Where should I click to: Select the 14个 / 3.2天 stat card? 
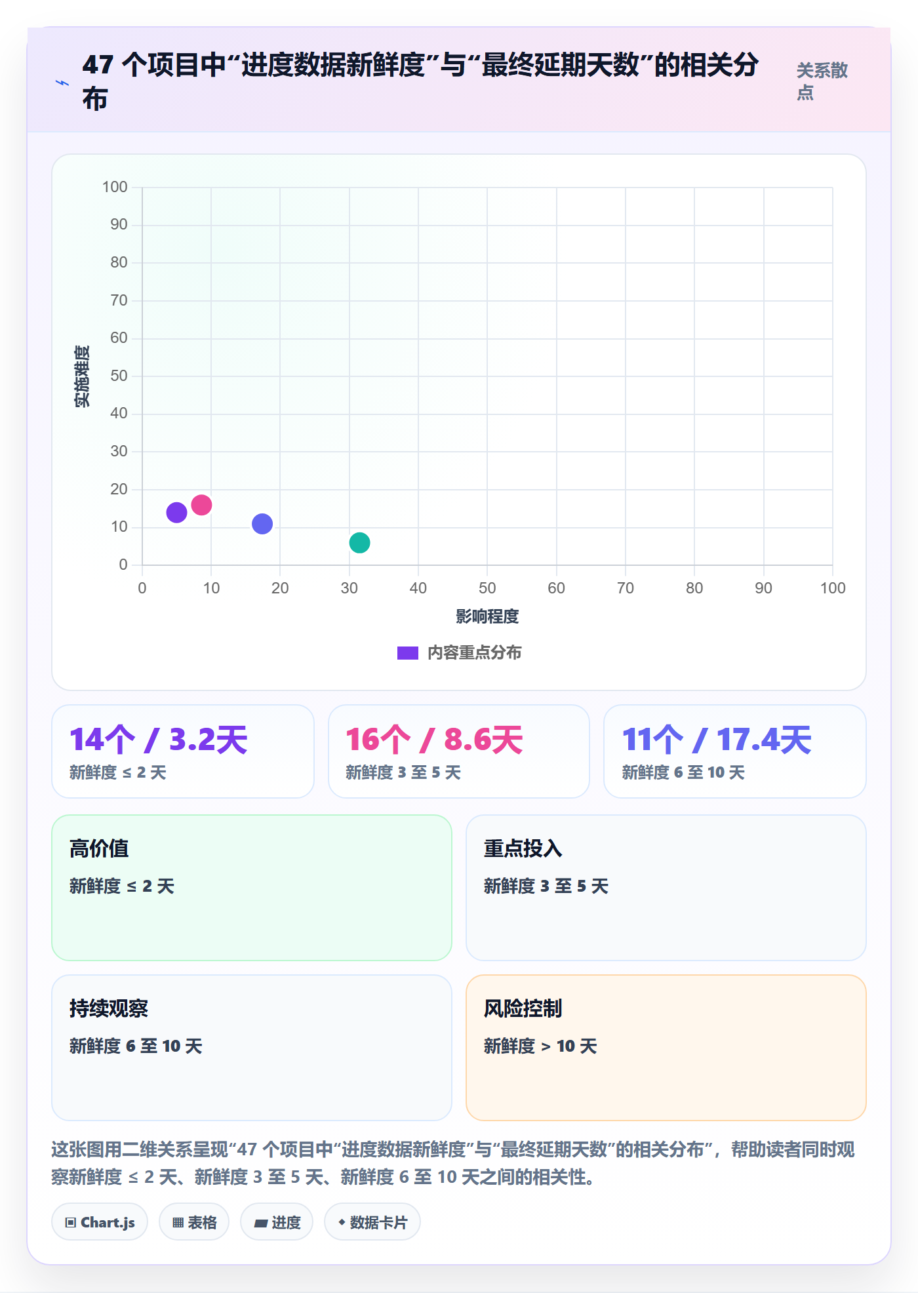pos(183,751)
